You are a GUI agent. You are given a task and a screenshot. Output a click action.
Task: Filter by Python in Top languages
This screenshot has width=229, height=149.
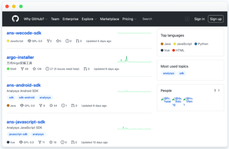coord(201,44)
